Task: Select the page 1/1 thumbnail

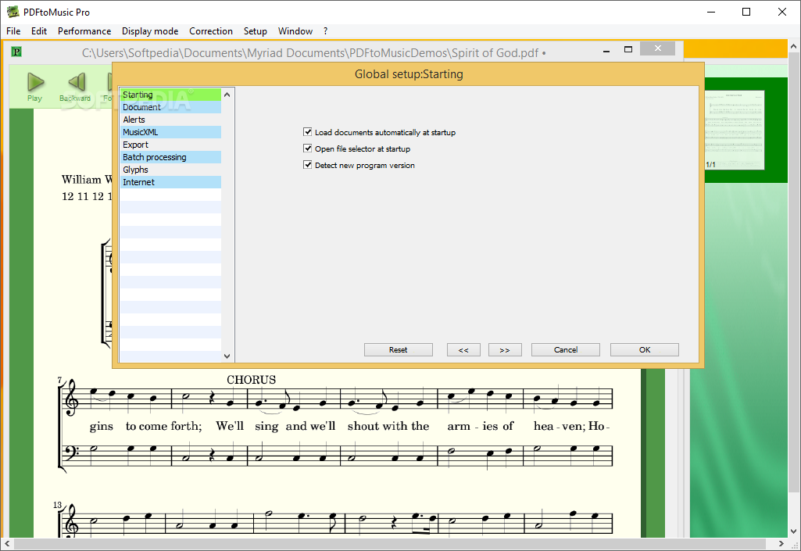Action: 734,129
